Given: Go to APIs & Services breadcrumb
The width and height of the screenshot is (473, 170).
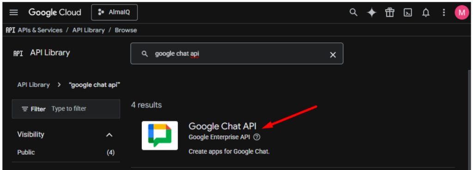Looking at the screenshot, I should pyautogui.click(x=40, y=30).
